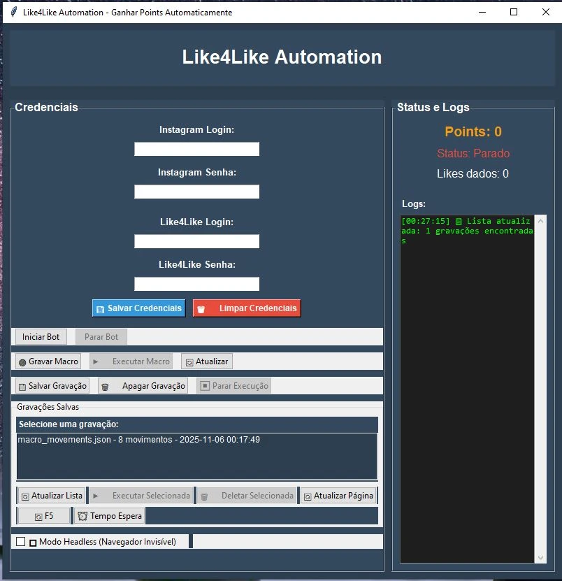Click the logs scrollbar up arrow
The height and width of the screenshot is (581, 562).
click(540, 220)
